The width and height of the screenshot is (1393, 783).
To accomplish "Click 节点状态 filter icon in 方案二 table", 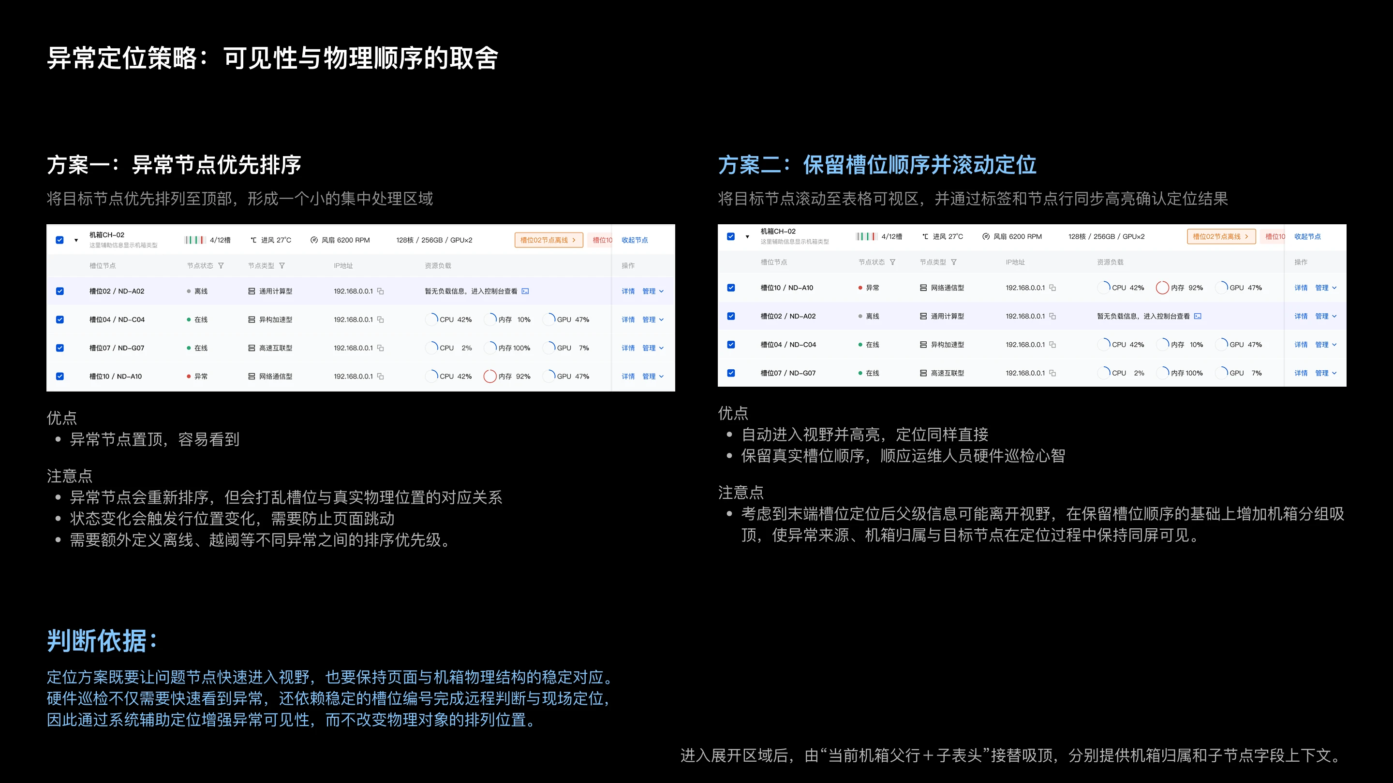I will [x=892, y=262].
